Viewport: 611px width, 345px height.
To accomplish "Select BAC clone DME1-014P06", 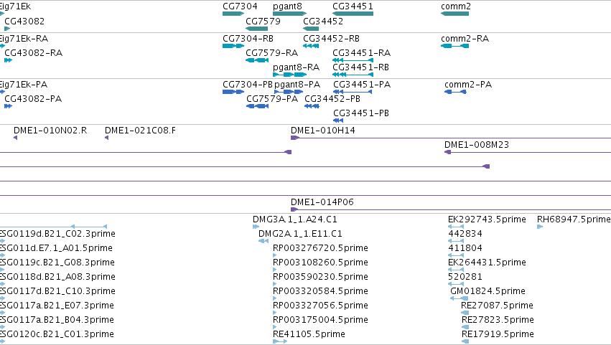I will pyautogui.click(x=322, y=202).
